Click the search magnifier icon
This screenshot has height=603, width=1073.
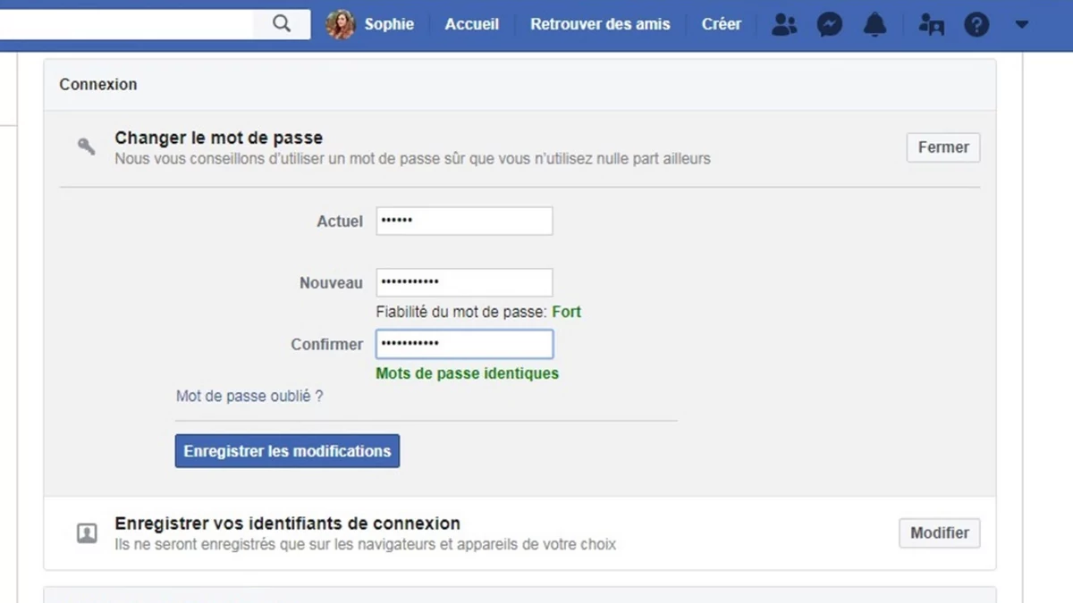point(282,24)
